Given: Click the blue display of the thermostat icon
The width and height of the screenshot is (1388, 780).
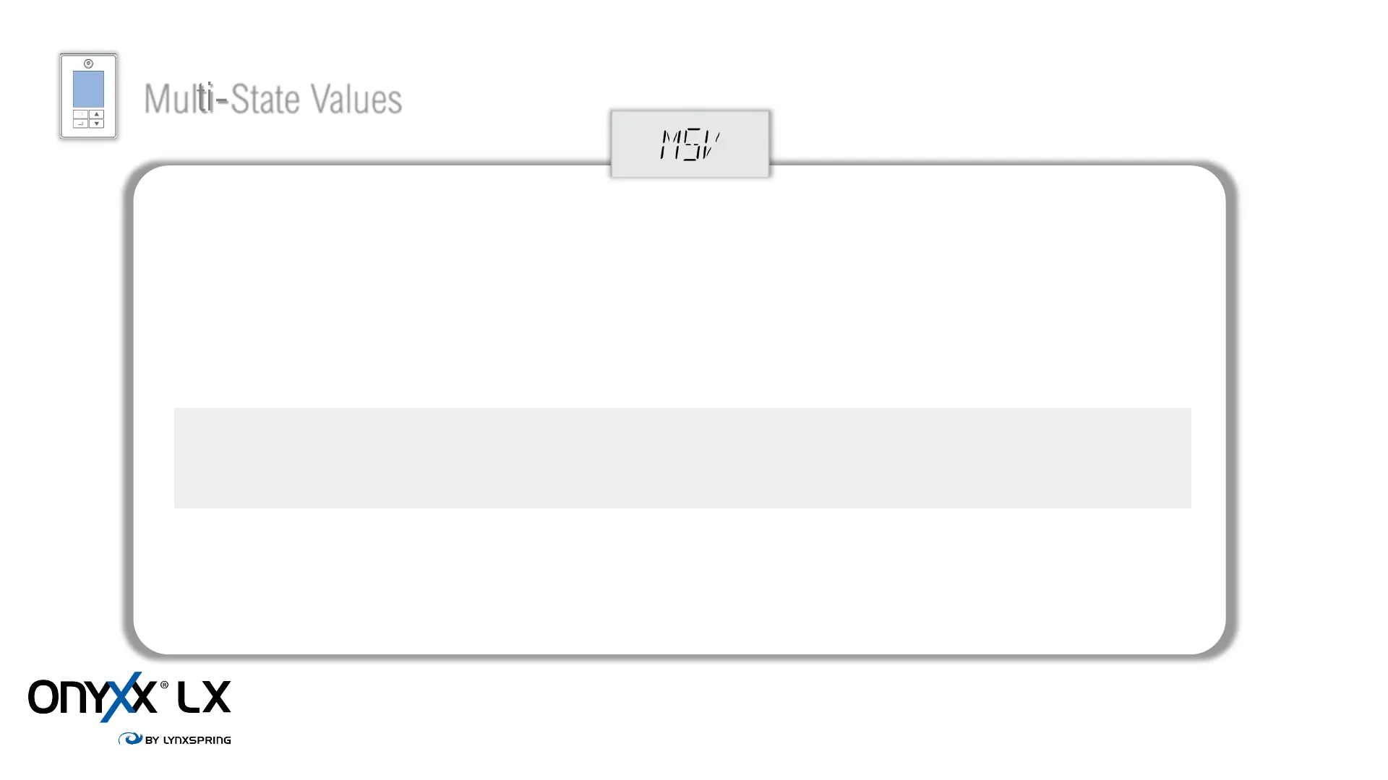Looking at the screenshot, I should tap(88, 89).
